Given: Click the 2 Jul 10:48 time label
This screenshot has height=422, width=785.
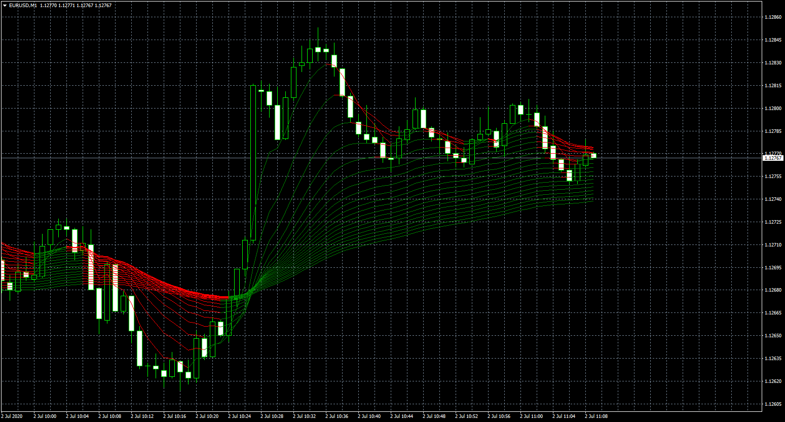Looking at the screenshot, I should pyautogui.click(x=434, y=416).
